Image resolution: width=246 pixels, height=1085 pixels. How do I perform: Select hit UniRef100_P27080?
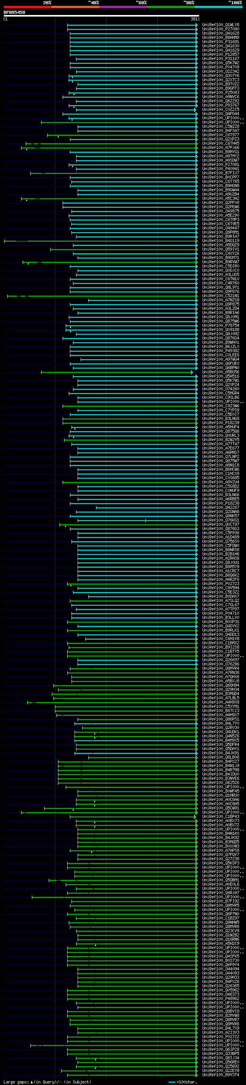point(220,29)
